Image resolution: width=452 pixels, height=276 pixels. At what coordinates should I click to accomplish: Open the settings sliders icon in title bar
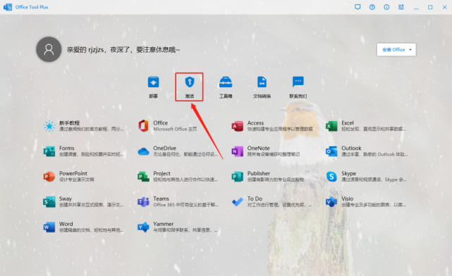401,7
